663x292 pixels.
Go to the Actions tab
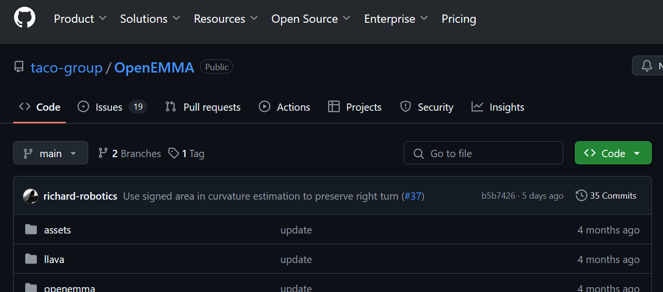[284, 107]
